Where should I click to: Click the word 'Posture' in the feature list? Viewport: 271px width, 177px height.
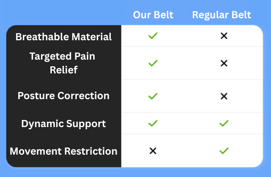35,96
